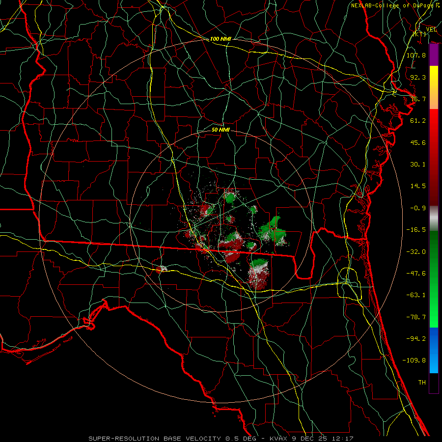Click the TH legend label
Viewport: 442px width, 442px height.
click(x=422, y=383)
